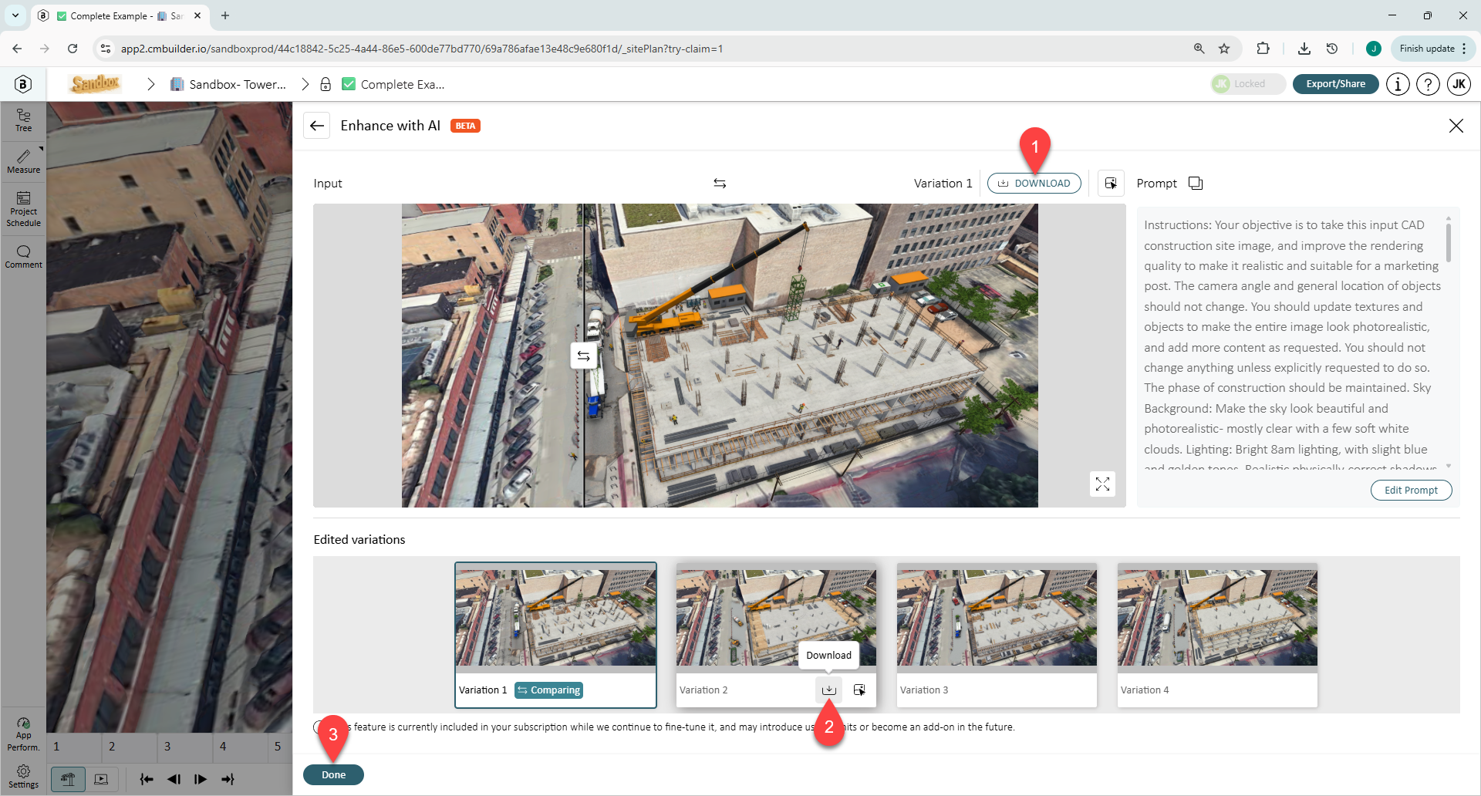The image size is (1481, 796).
Task: Open browser Downloads
Action: tap(1304, 49)
